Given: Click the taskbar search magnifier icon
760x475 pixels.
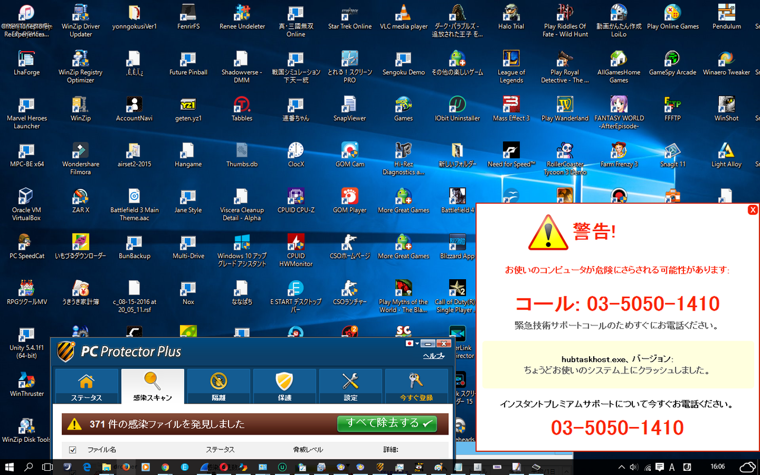Looking at the screenshot, I should [28, 467].
